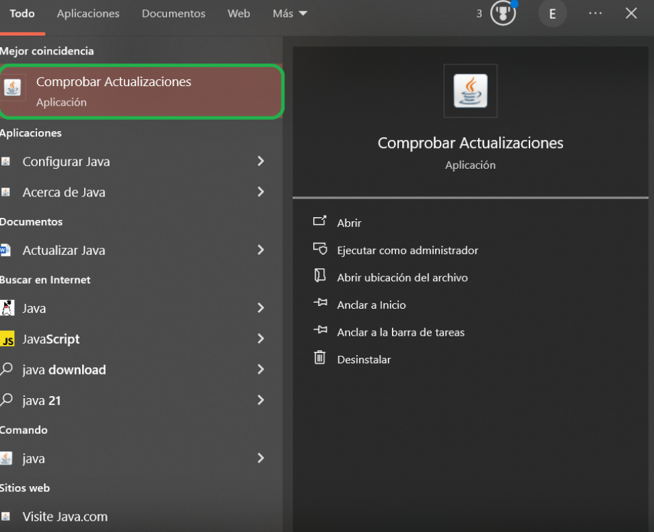
Task: Open the three-dots more options menu
Action: click(595, 13)
